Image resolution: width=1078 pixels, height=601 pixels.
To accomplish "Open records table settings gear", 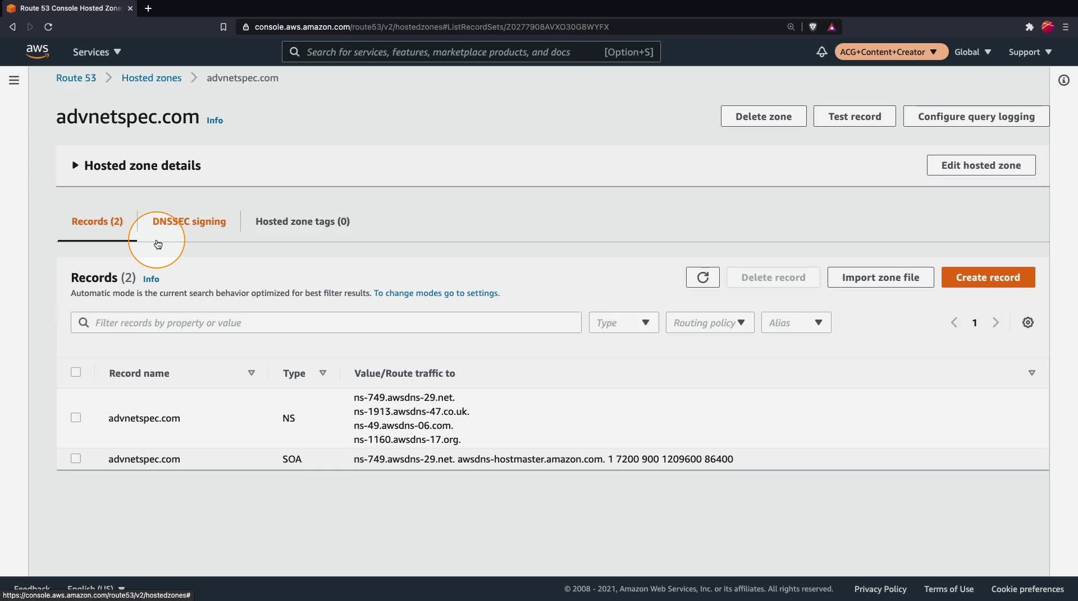I will coord(1027,322).
